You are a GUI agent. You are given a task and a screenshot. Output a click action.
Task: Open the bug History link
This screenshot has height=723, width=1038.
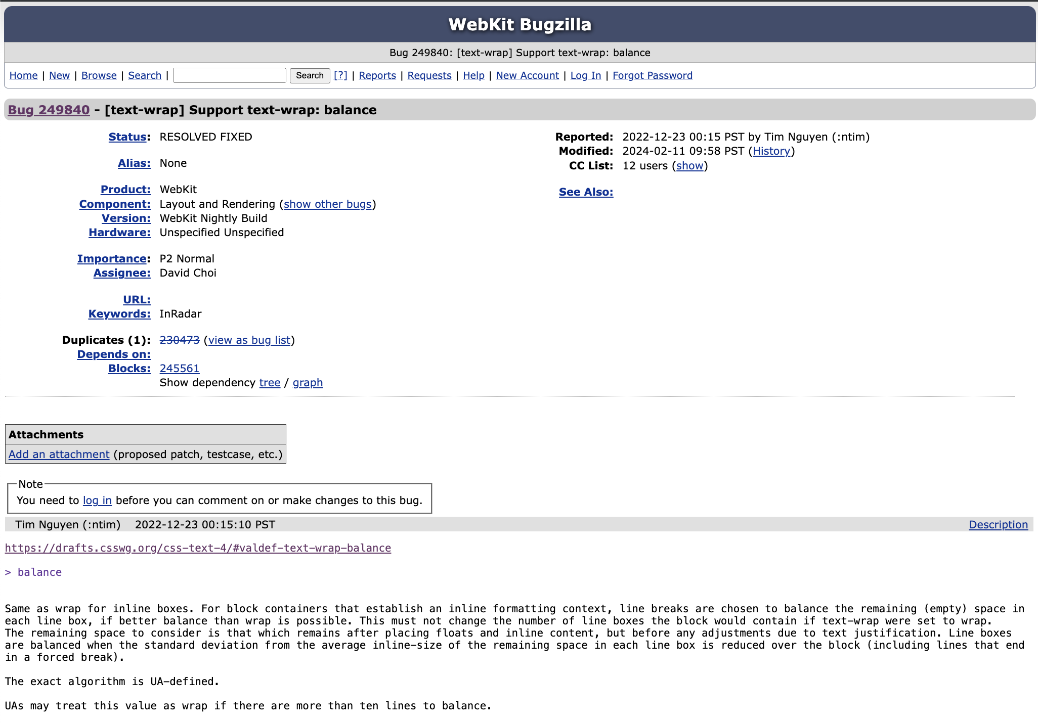(x=771, y=151)
